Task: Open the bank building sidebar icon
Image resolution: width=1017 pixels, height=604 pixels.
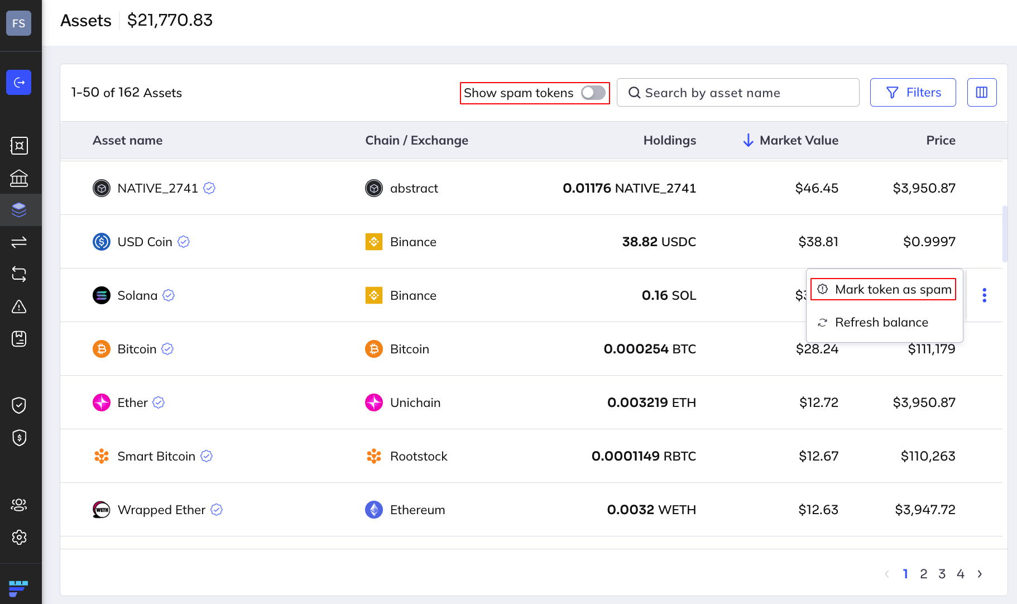Action: tap(19, 178)
